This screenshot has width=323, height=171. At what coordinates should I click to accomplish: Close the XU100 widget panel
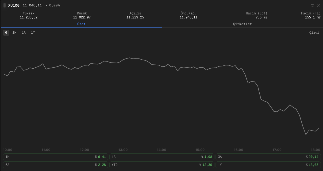pyautogui.click(x=319, y=5)
